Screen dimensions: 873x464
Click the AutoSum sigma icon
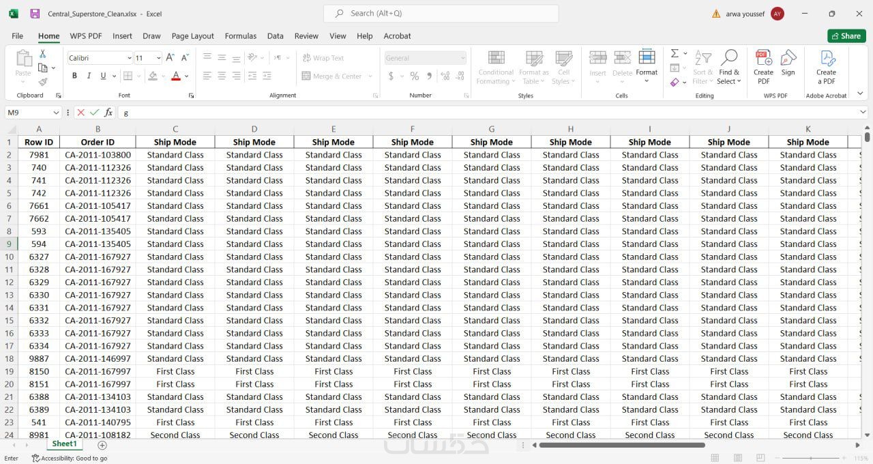click(x=675, y=53)
